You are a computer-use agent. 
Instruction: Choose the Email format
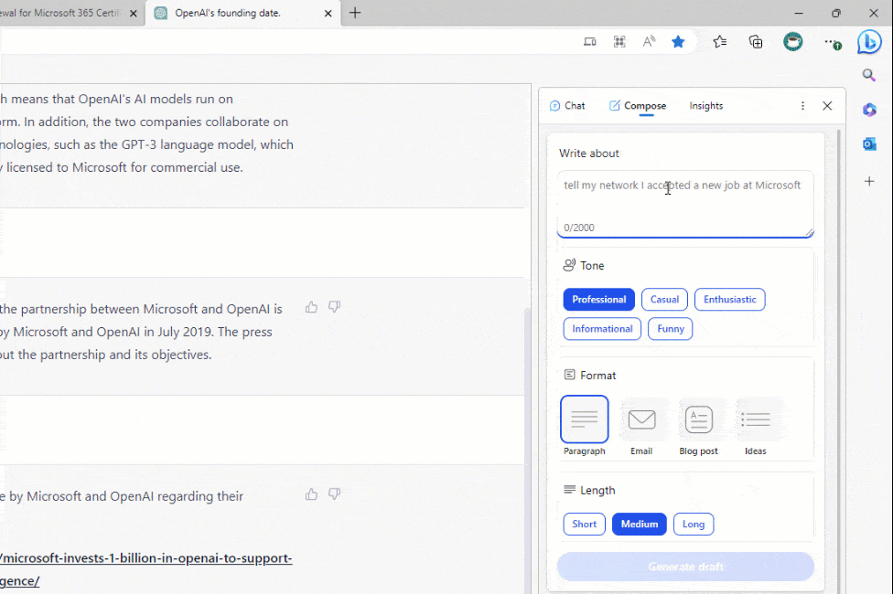641,426
